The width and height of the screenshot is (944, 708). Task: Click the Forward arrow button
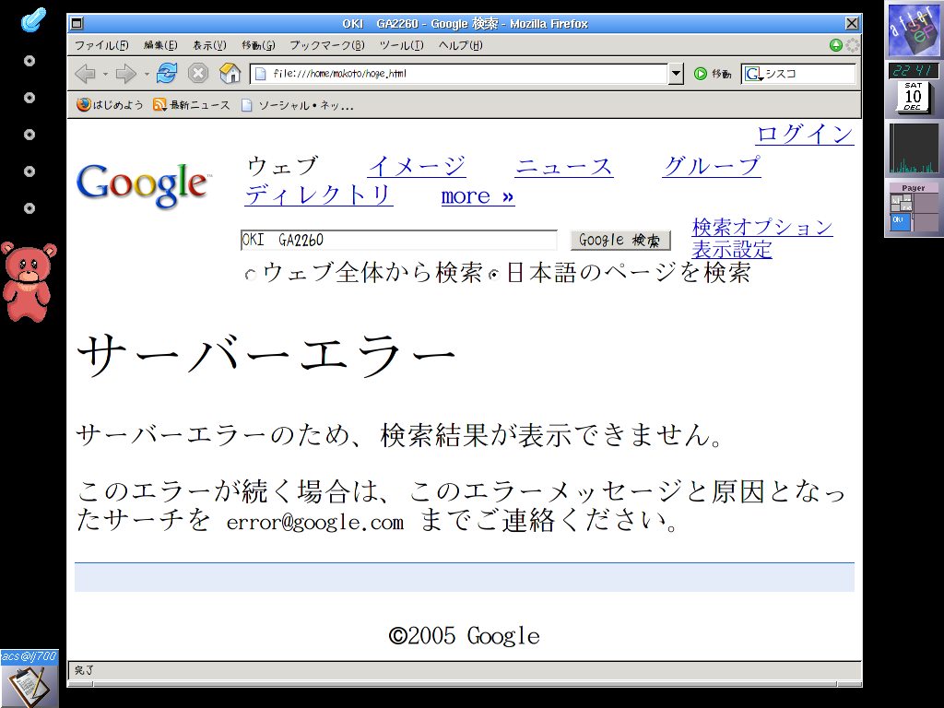[x=125, y=74]
